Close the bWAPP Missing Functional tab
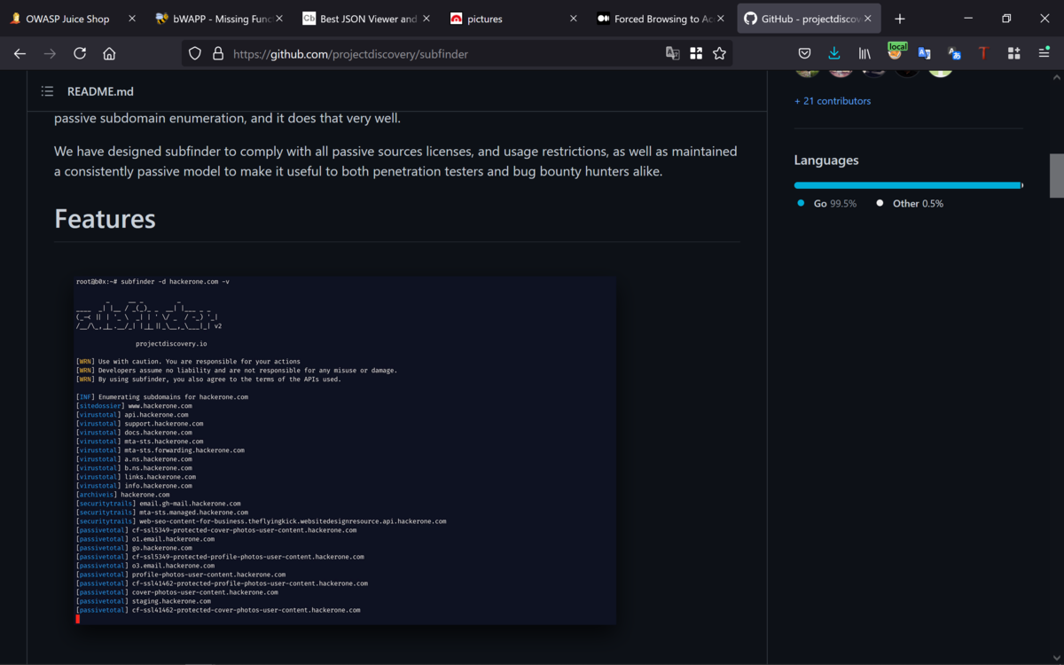The height and width of the screenshot is (665, 1064). (x=279, y=19)
